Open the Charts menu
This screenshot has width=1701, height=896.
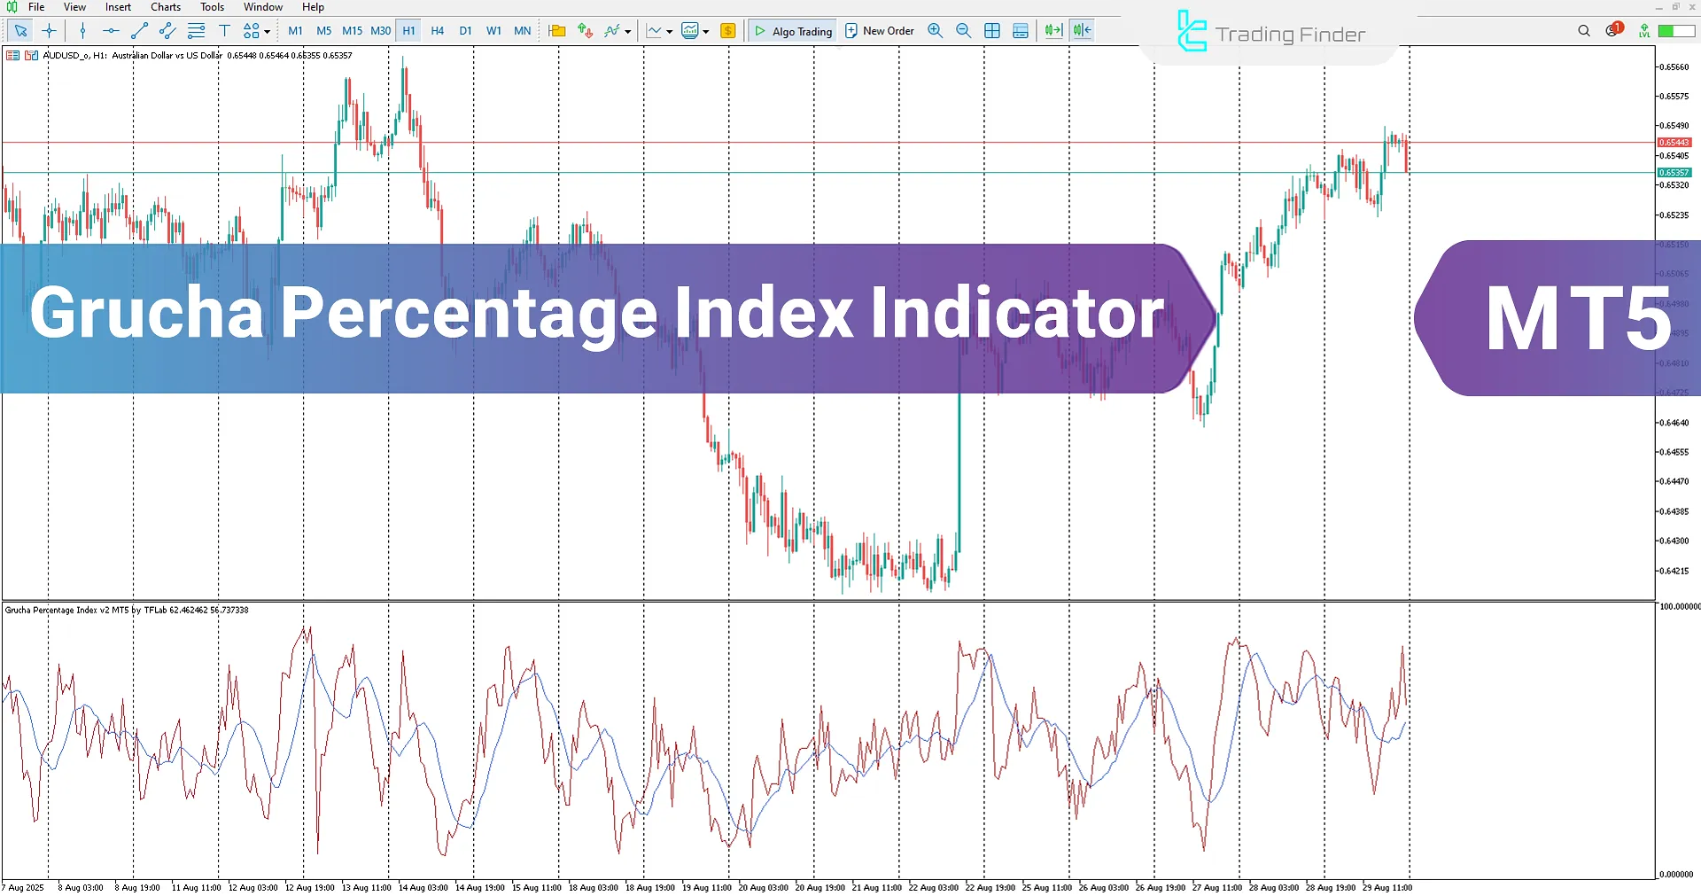click(166, 7)
